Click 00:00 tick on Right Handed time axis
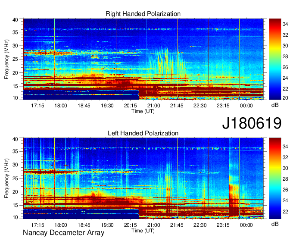 click(x=246, y=106)
